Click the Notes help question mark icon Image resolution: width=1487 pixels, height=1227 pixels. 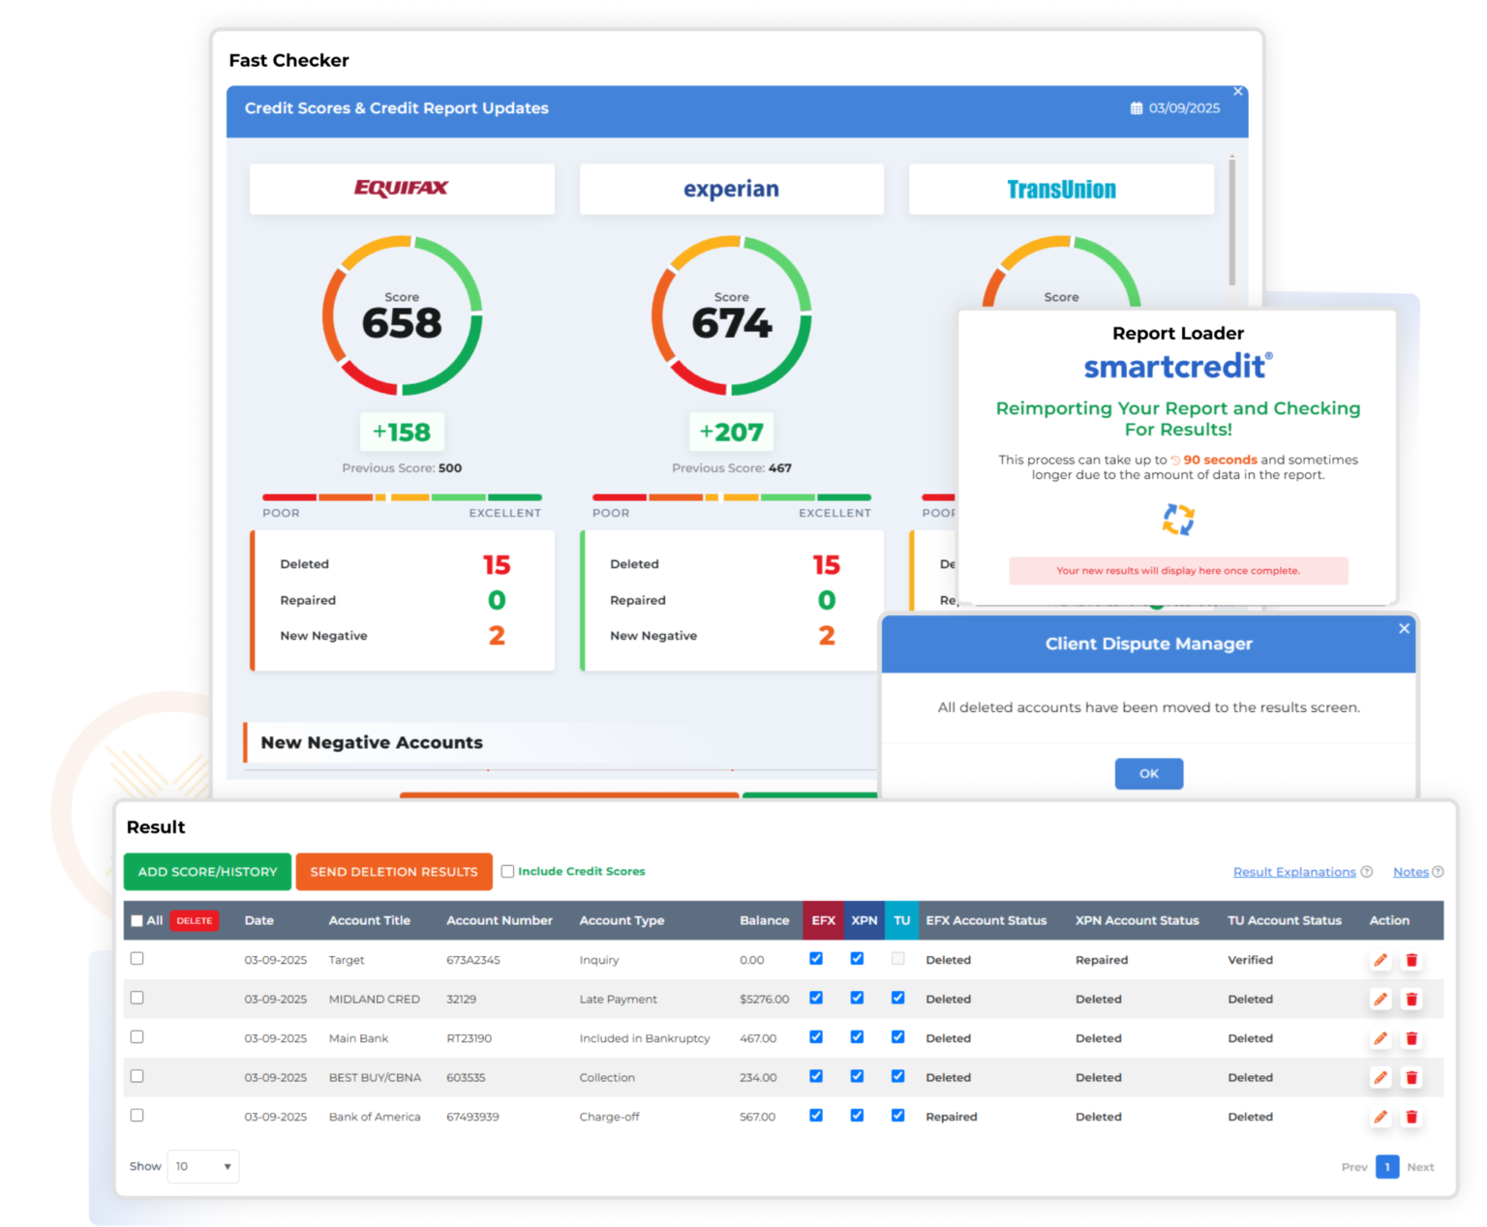tap(1437, 871)
